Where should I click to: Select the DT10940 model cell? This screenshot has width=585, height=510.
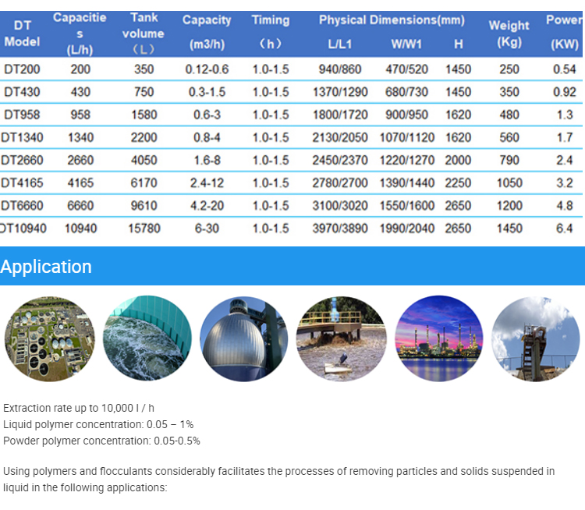tap(23, 228)
